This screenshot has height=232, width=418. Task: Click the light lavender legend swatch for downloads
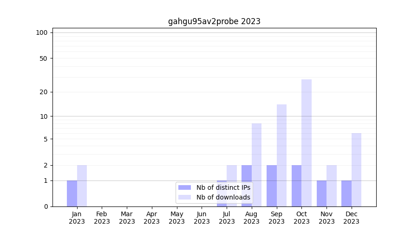184,197
